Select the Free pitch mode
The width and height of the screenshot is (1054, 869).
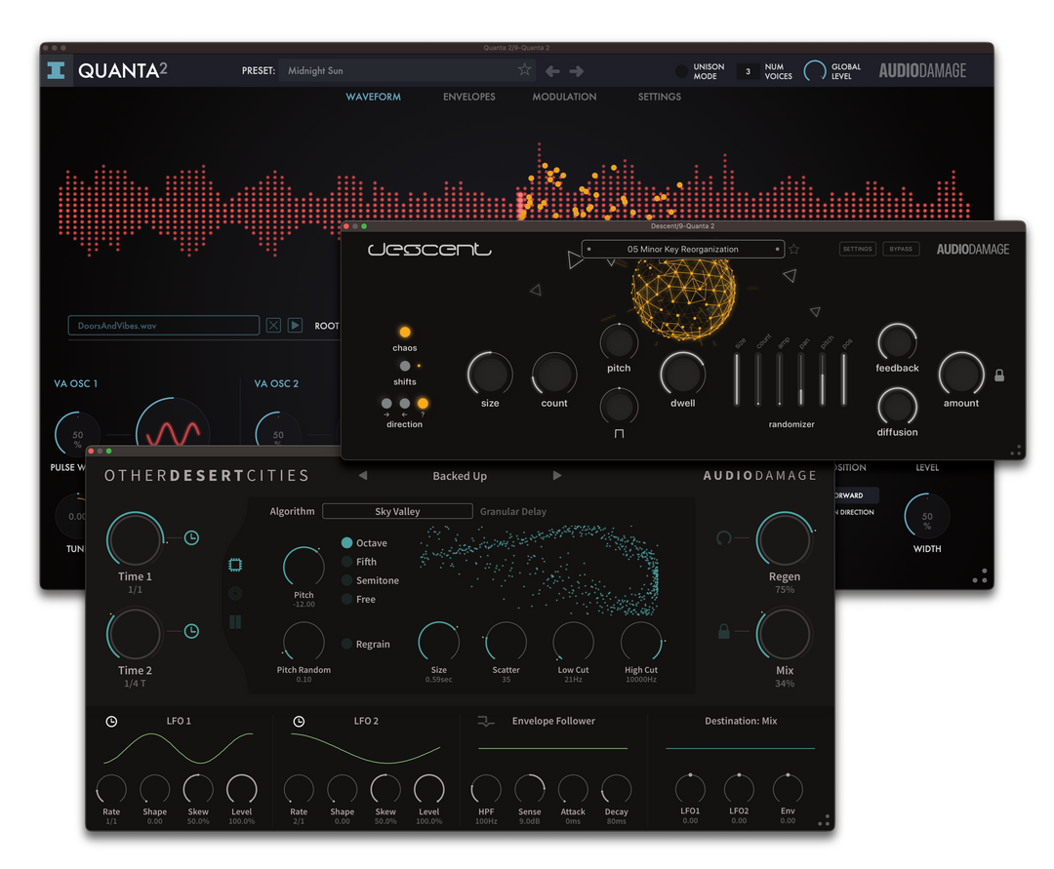pos(346,599)
